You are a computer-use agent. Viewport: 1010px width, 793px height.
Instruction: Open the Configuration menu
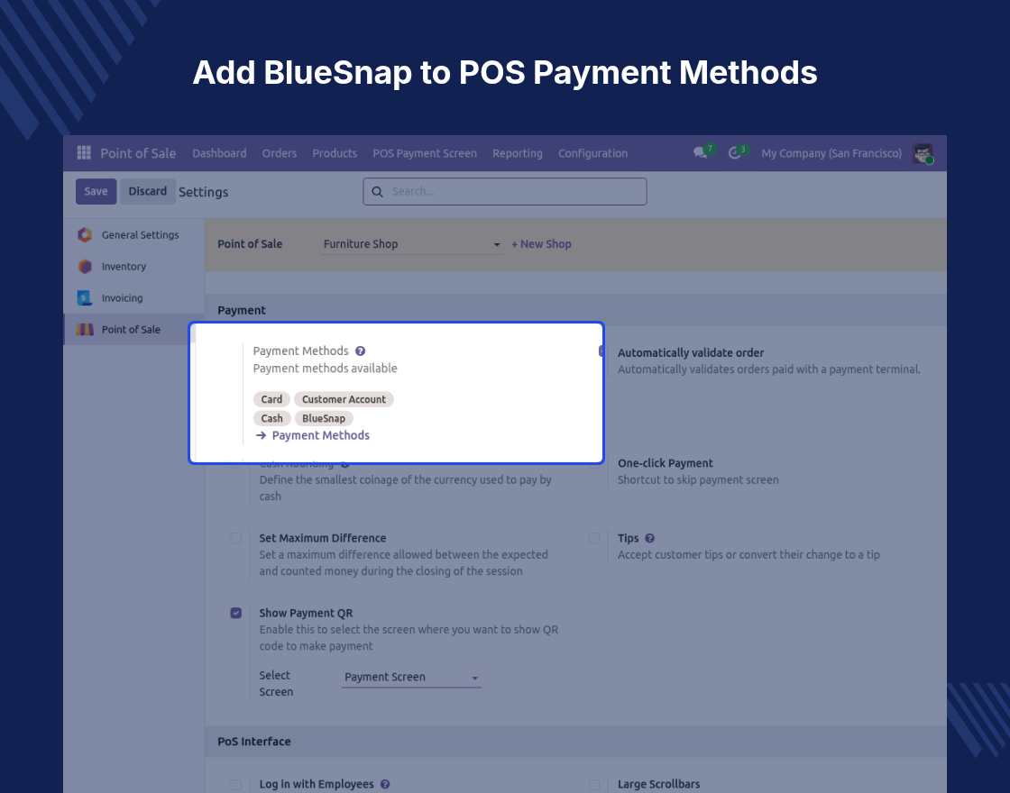point(592,153)
